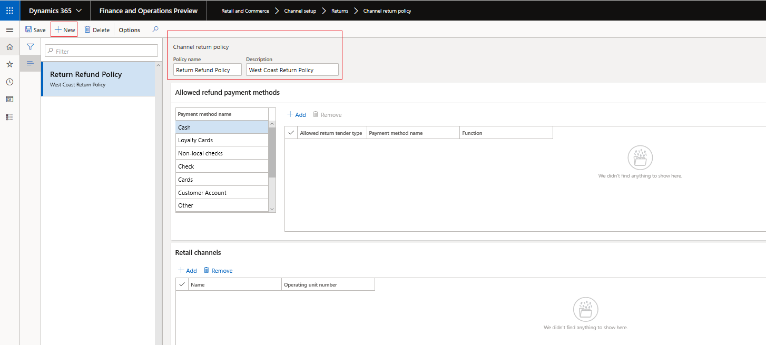Add a retail channel

pos(188,270)
